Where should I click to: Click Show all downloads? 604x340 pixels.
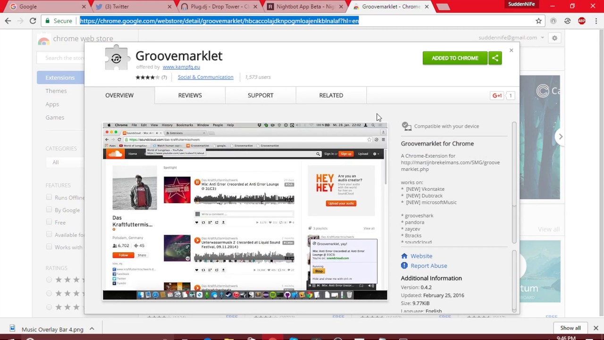point(570,328)
